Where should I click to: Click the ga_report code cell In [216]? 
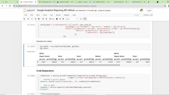(x=93, y=47)
